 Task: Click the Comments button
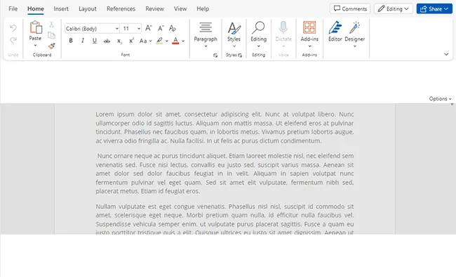tap(350, 8)
